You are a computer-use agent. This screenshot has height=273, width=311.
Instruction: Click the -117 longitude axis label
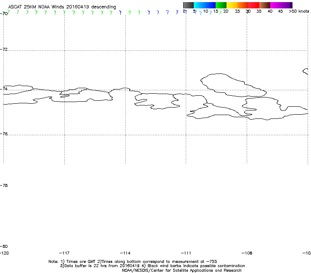coord(64,253)
